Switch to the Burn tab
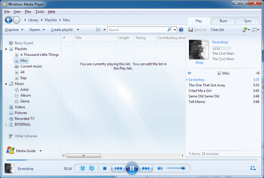 (223, 21)
